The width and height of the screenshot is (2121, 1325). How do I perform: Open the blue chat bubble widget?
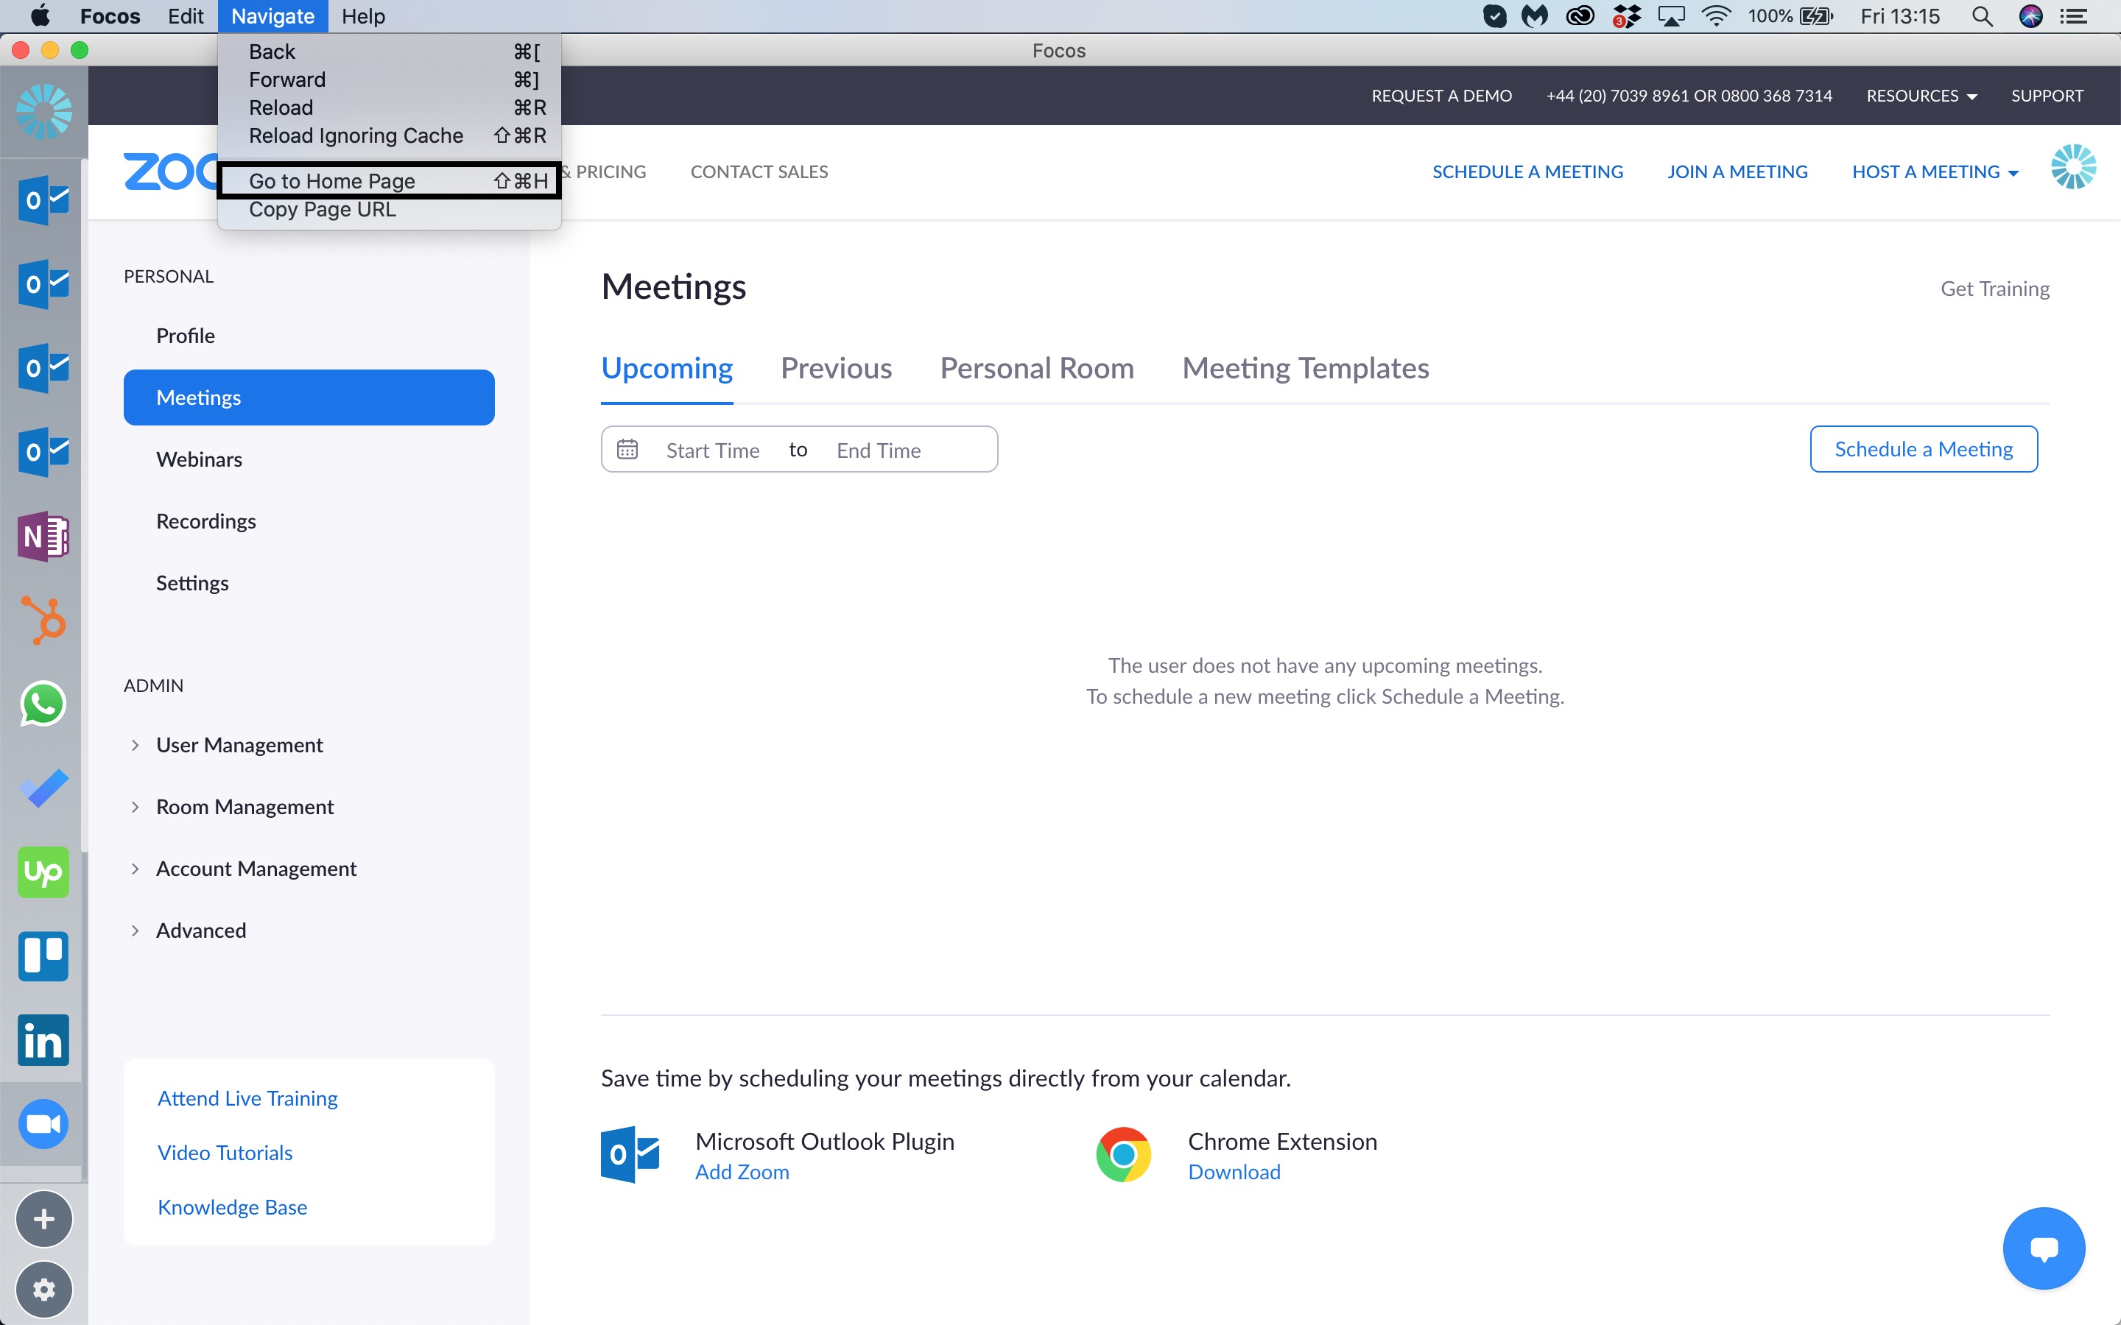pyautogui.click(x=2043, y=1248)
